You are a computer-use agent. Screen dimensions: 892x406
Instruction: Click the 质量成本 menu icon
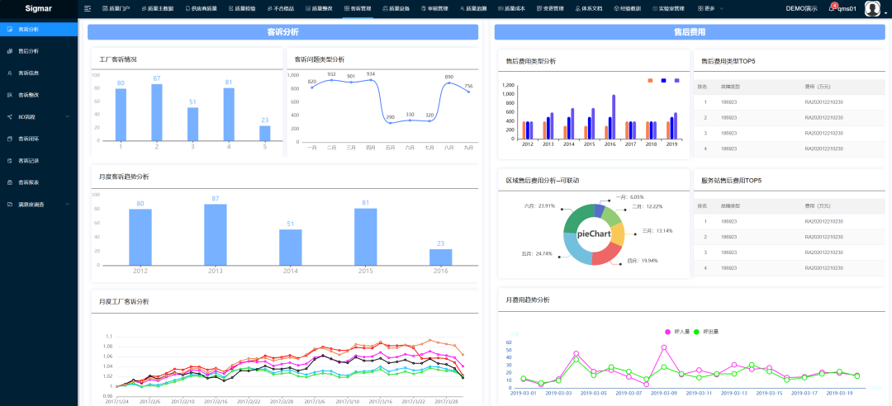[501, 8]
